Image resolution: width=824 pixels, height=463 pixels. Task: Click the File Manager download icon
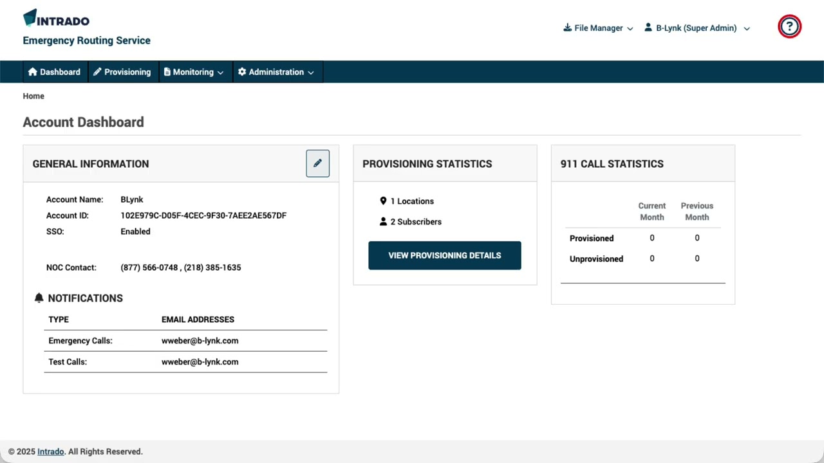pos(567,28)
